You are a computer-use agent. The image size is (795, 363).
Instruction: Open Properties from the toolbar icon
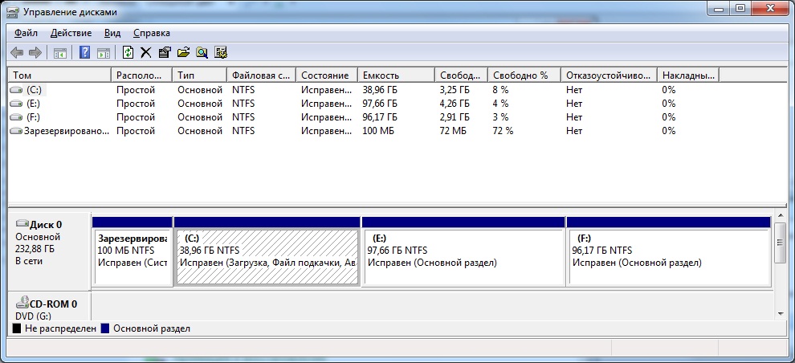164,53
